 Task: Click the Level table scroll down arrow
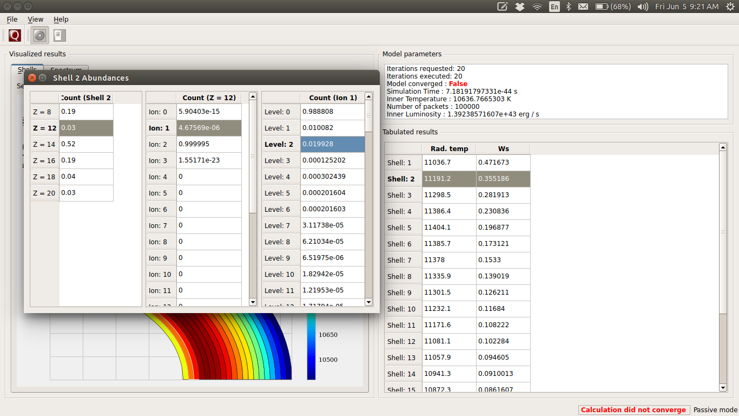click(368, 302)
